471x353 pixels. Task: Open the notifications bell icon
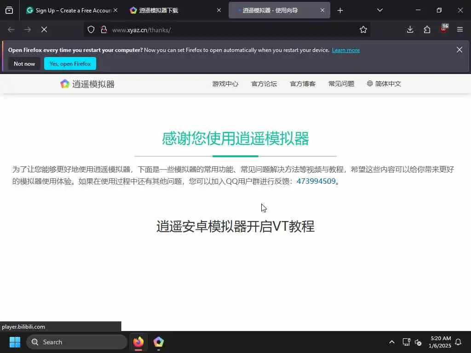(458, 342)
